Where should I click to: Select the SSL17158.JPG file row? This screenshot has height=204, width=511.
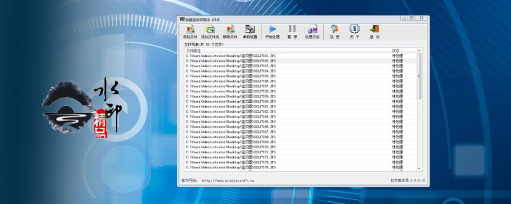[300, 91]
